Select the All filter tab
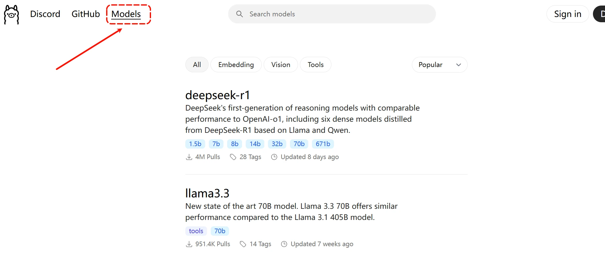The height and width of the screenshot is (257, 605). 197,65
